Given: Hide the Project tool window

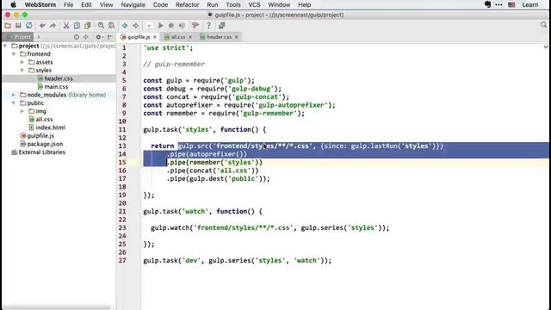Looking at the screenshot, I should coord(110,37).
